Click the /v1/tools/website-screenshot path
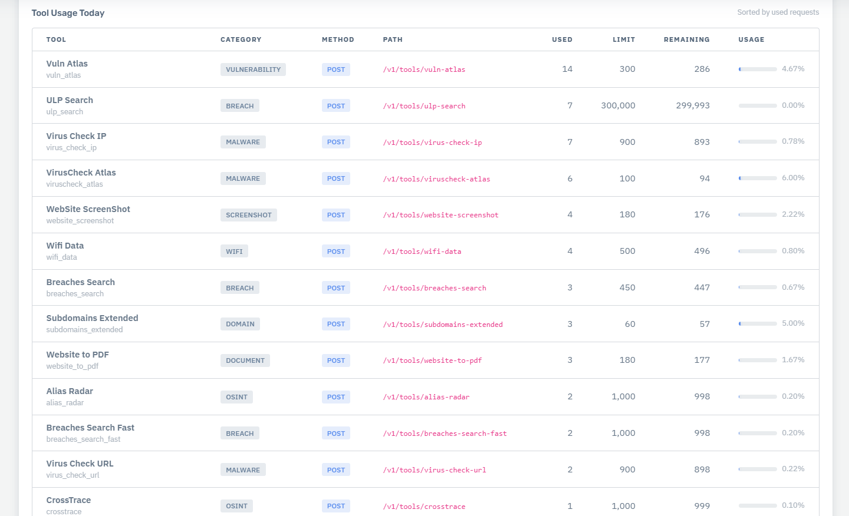The image size is (849, 516). [440, 215]
